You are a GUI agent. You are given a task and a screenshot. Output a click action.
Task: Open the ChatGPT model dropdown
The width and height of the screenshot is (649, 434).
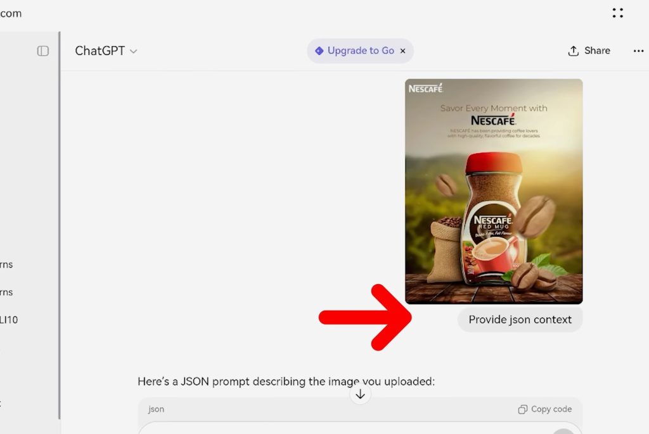tap(105, 51)
